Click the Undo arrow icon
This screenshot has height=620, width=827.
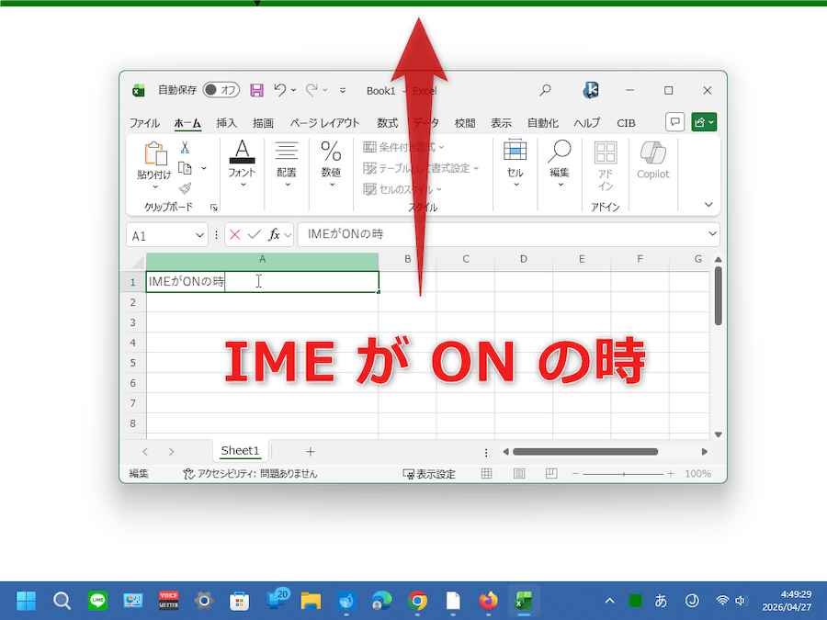[x=280, y=90]
